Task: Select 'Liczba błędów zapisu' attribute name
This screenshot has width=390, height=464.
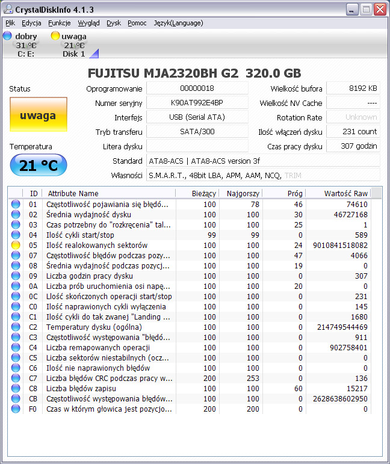Action: 81,389
